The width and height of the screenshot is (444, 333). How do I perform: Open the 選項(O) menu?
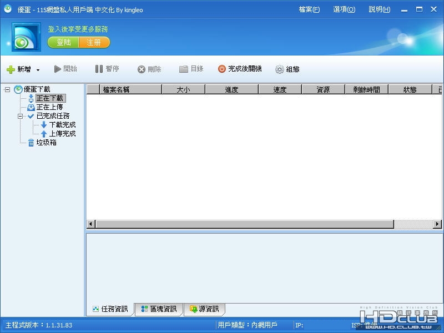pos(344,9)
